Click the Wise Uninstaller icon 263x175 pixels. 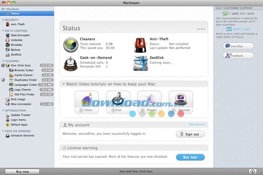pyautogui.click(x=7, y=104)
